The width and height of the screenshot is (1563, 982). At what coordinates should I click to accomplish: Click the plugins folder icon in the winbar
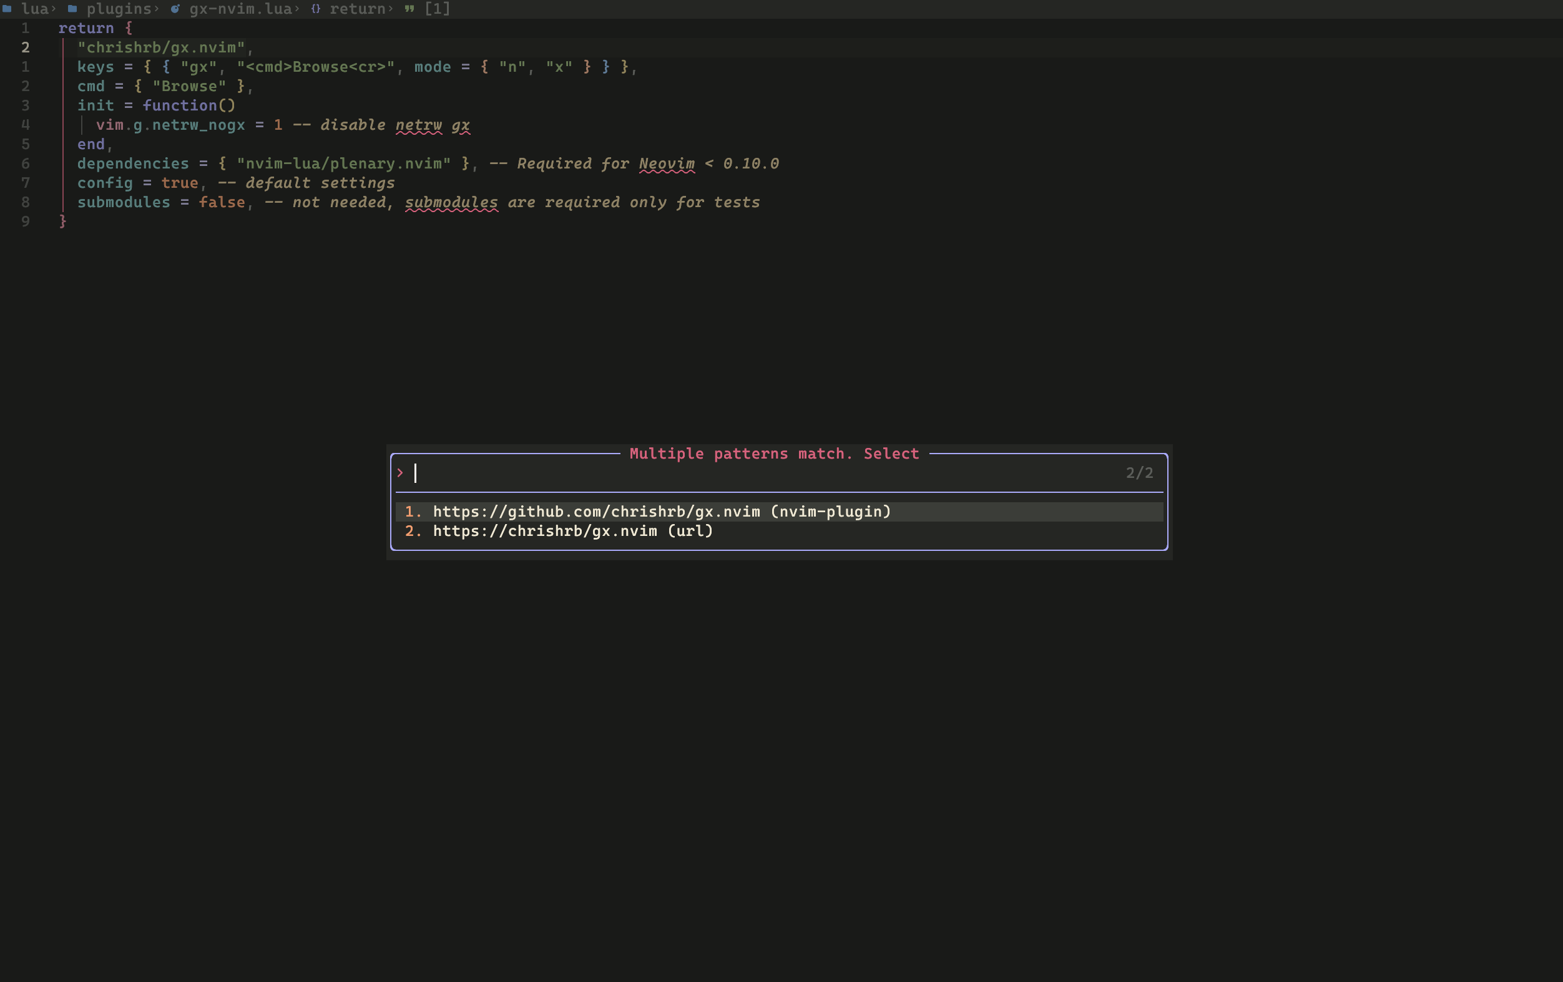pyautogui.click(x=71, y=9)
